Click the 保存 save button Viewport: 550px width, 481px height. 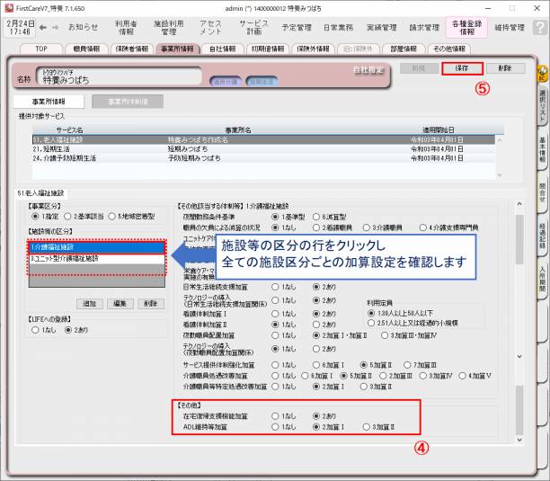tap(462, 68)
